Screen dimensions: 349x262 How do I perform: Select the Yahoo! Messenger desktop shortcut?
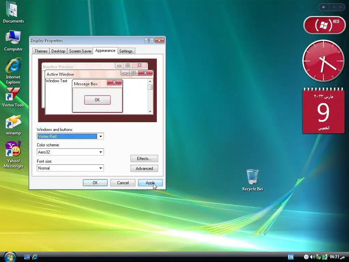pyautogui.click(x=13, y=155)
